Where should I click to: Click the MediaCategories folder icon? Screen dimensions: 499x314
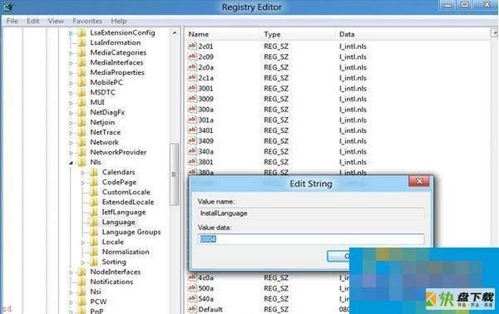(82, 52)
